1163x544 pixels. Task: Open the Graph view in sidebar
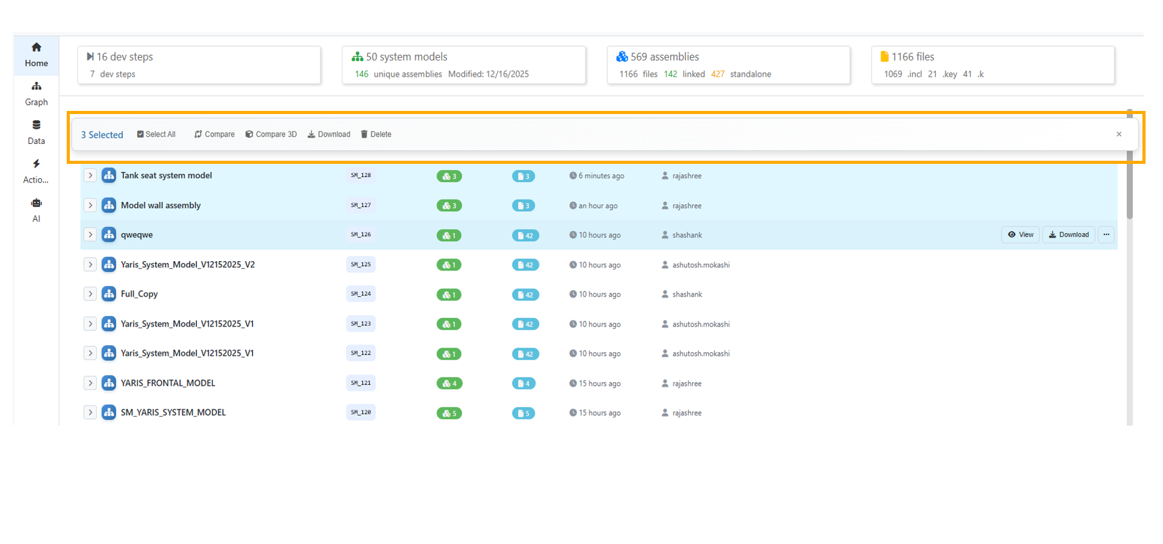point(36,93)
